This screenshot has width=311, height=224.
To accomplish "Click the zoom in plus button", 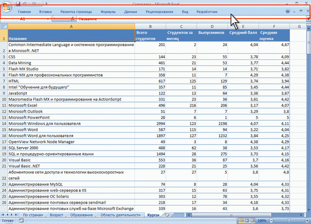I will point(307,220).
